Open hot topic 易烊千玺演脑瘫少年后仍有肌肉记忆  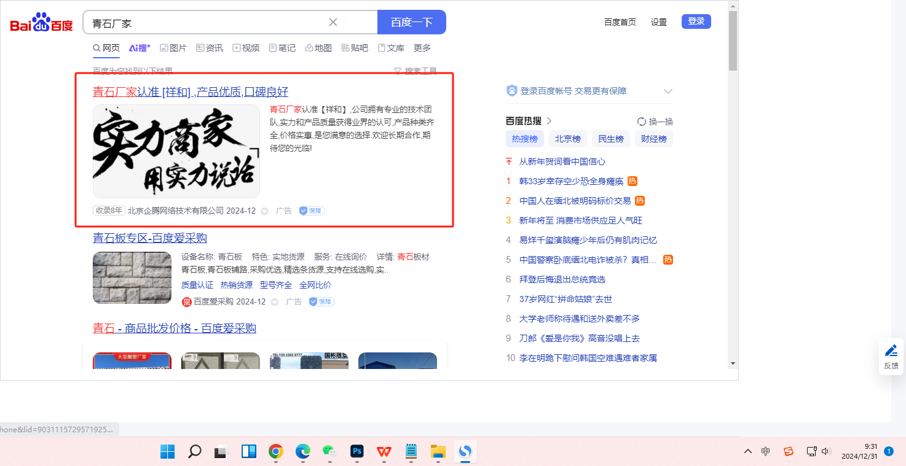point(588,240)
